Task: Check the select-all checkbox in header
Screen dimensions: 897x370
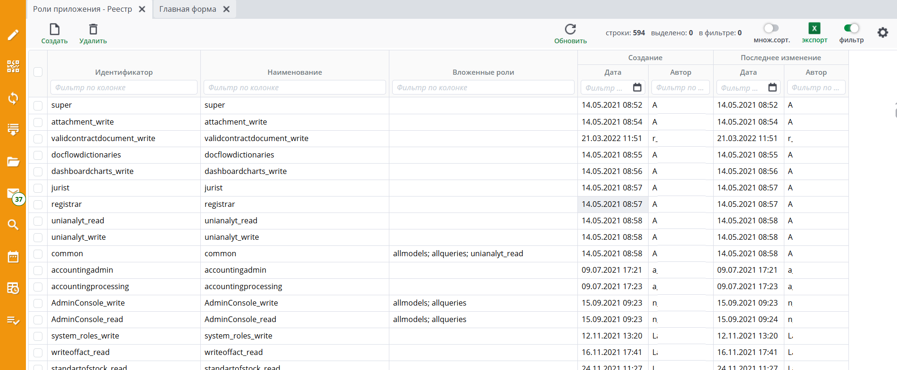Action: pyautogui.click(x=38, y=72)
